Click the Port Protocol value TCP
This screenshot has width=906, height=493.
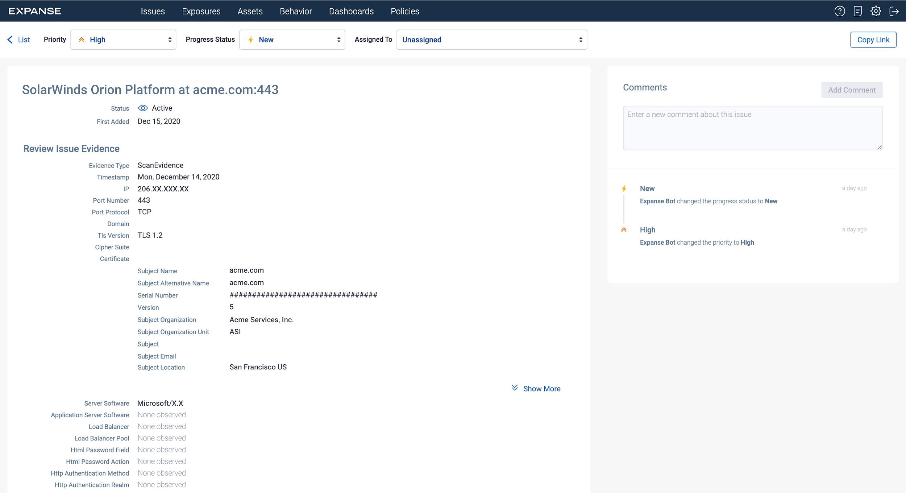[144, 212]
